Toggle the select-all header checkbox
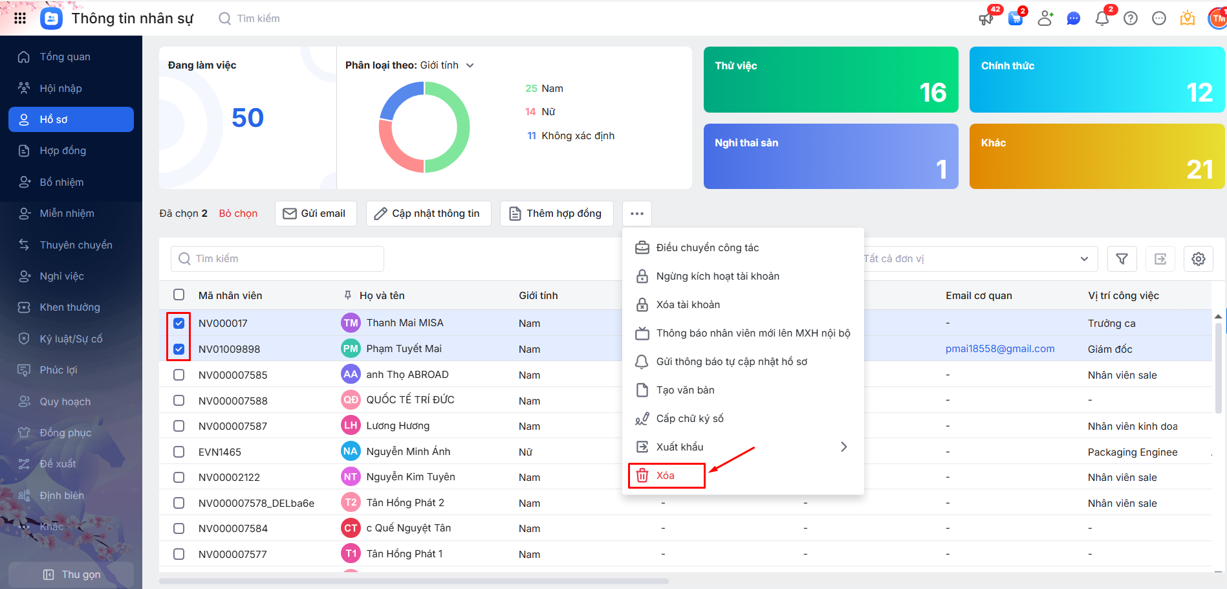Viewport: 1227px width, 589px height. (179, 295)
